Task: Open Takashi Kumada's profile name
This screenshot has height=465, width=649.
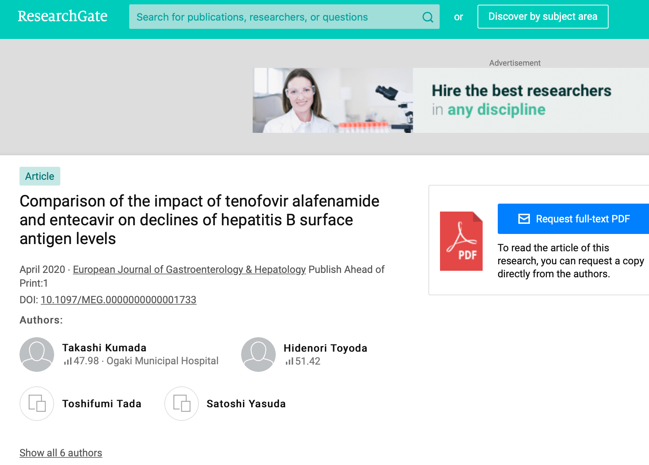Action: coord(104,348)
